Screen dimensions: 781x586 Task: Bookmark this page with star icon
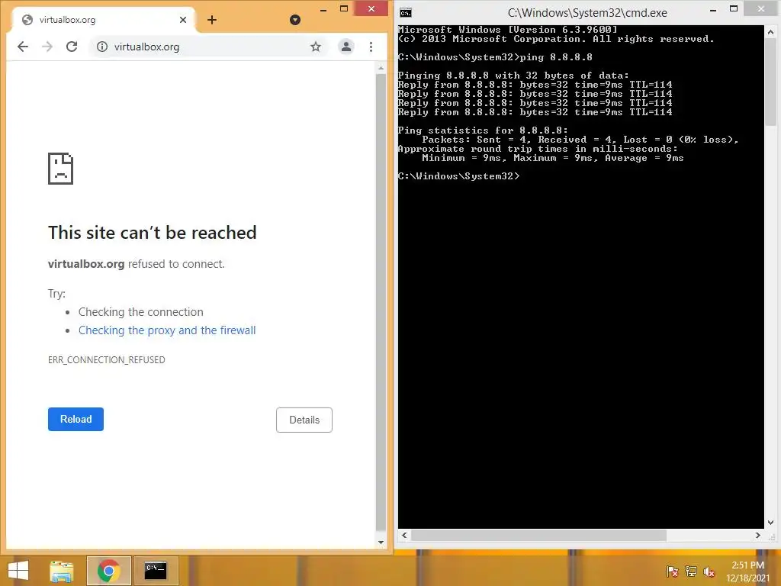click(316, 47)
